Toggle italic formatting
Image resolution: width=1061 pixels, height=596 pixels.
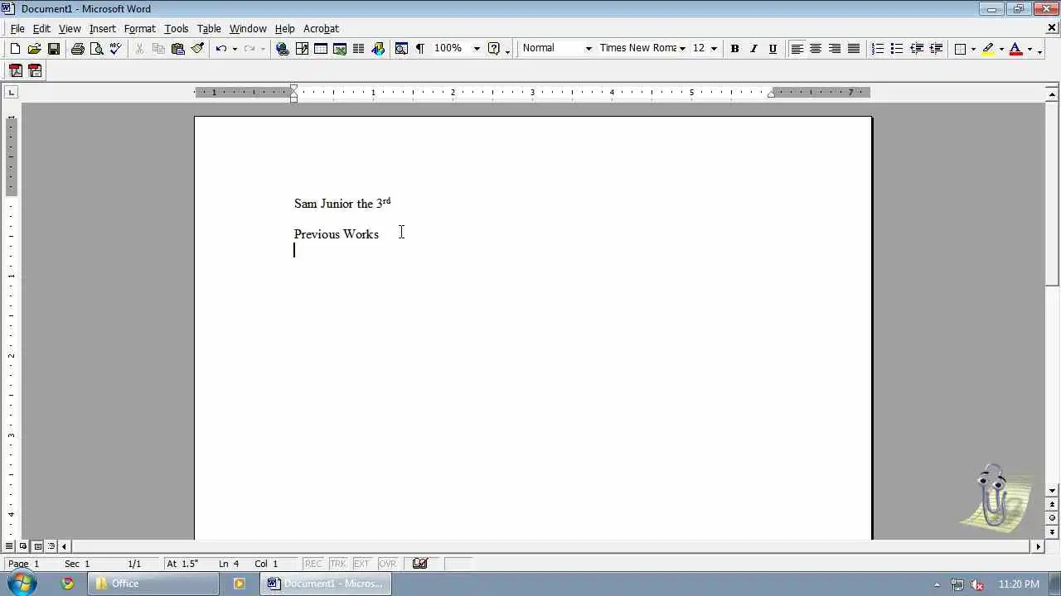click(753, 49)
